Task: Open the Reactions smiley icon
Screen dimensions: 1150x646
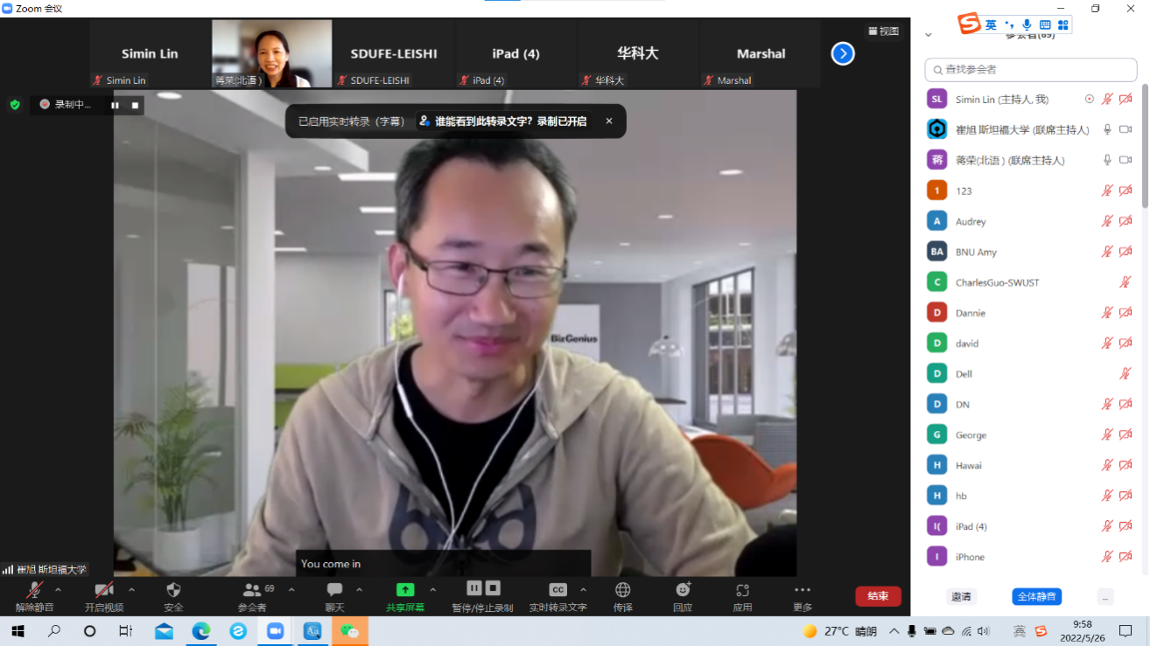Action: point(683,590)
